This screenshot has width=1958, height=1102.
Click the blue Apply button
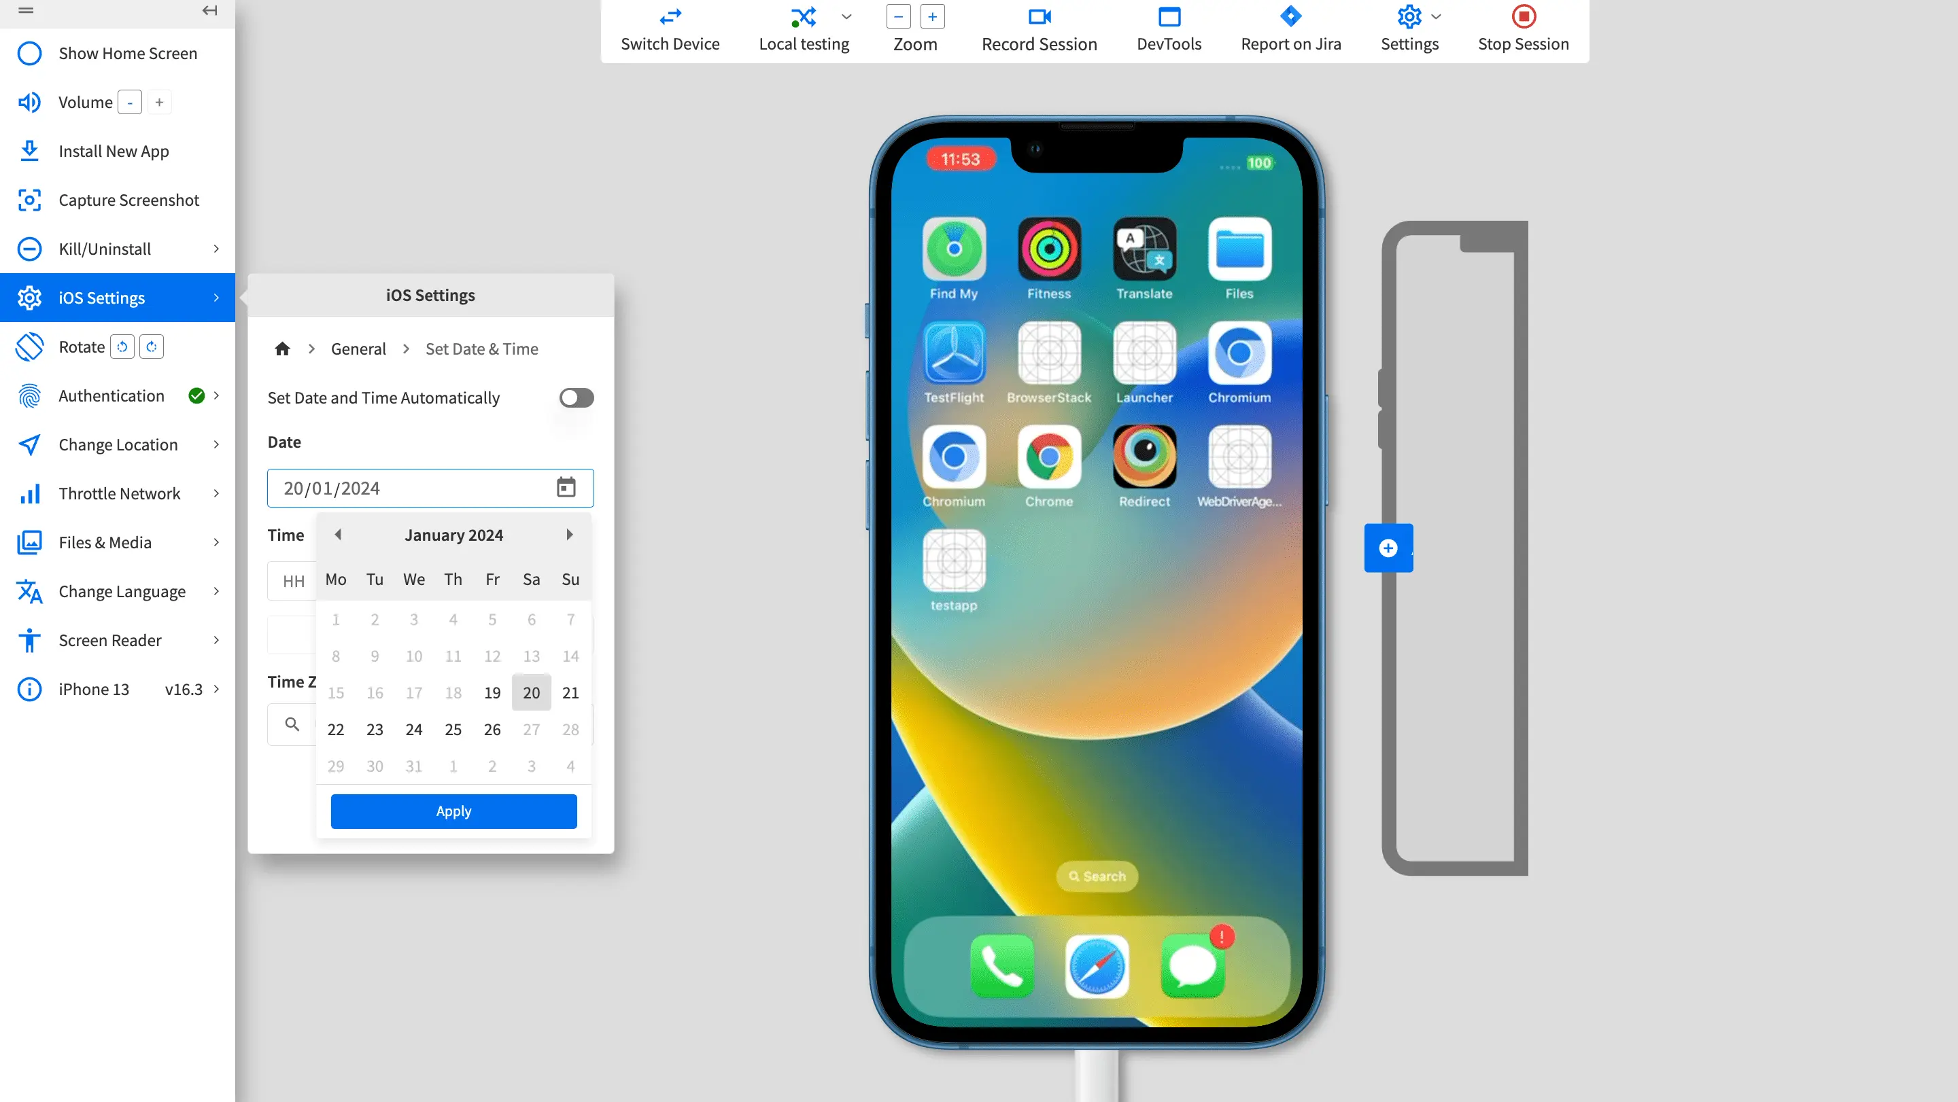pyautogui.click(x=453, y=811)
